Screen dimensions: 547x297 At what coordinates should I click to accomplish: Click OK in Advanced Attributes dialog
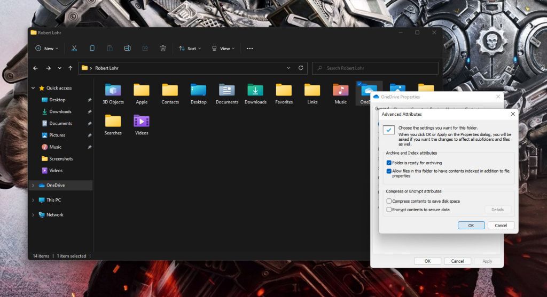(x=471, y=226)
